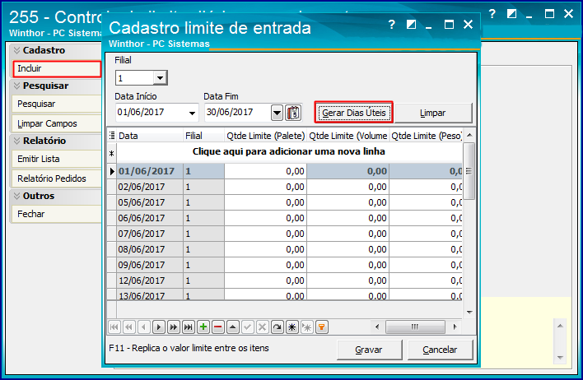The image size is (583, 380).
Task: Click add new row line in grid
Action: coord(289,151)
